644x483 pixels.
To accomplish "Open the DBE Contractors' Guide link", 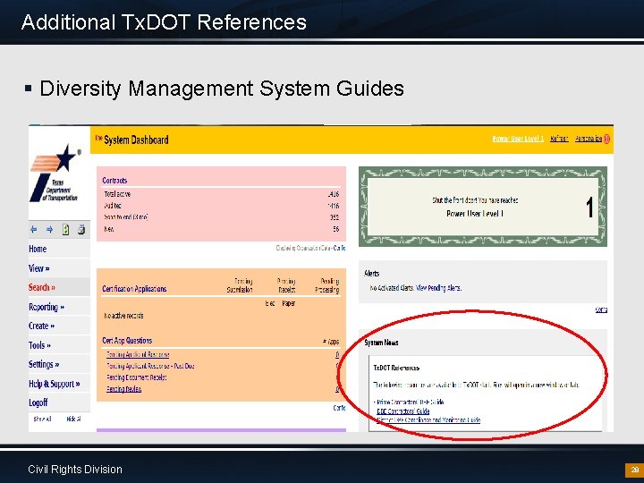I will pyautogui.click(x=402, y=411).
